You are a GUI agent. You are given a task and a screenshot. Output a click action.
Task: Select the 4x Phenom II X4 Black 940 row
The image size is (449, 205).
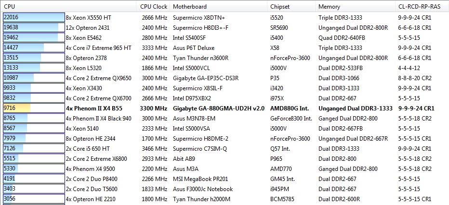pos(98,119)
